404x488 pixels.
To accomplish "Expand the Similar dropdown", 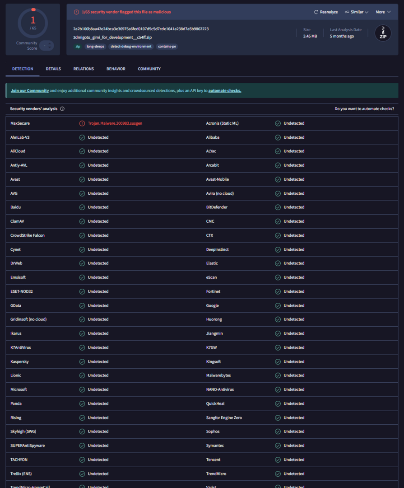I will click(x=357, y=12).
